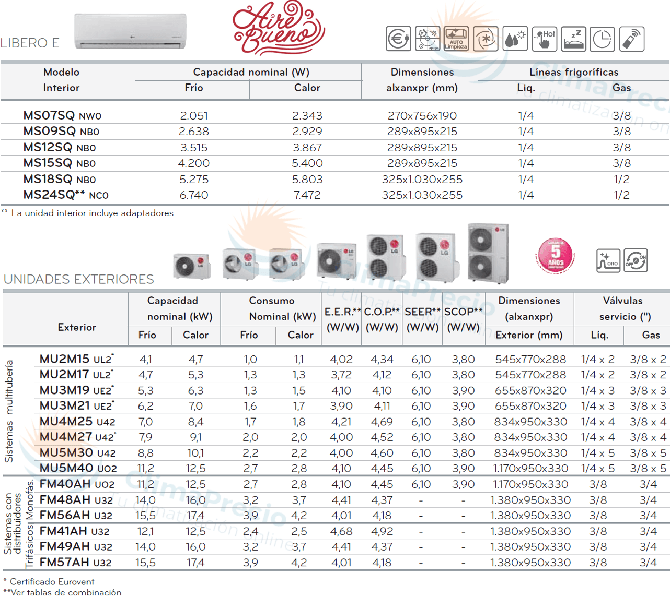This screenshot has height=597, width=670.
Task: Select the MS12SQ NB0 model row
Action: (x=60, y=148)
